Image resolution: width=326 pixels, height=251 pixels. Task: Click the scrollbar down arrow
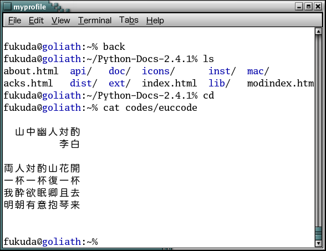pyautogui.click(x=318, y=243)
